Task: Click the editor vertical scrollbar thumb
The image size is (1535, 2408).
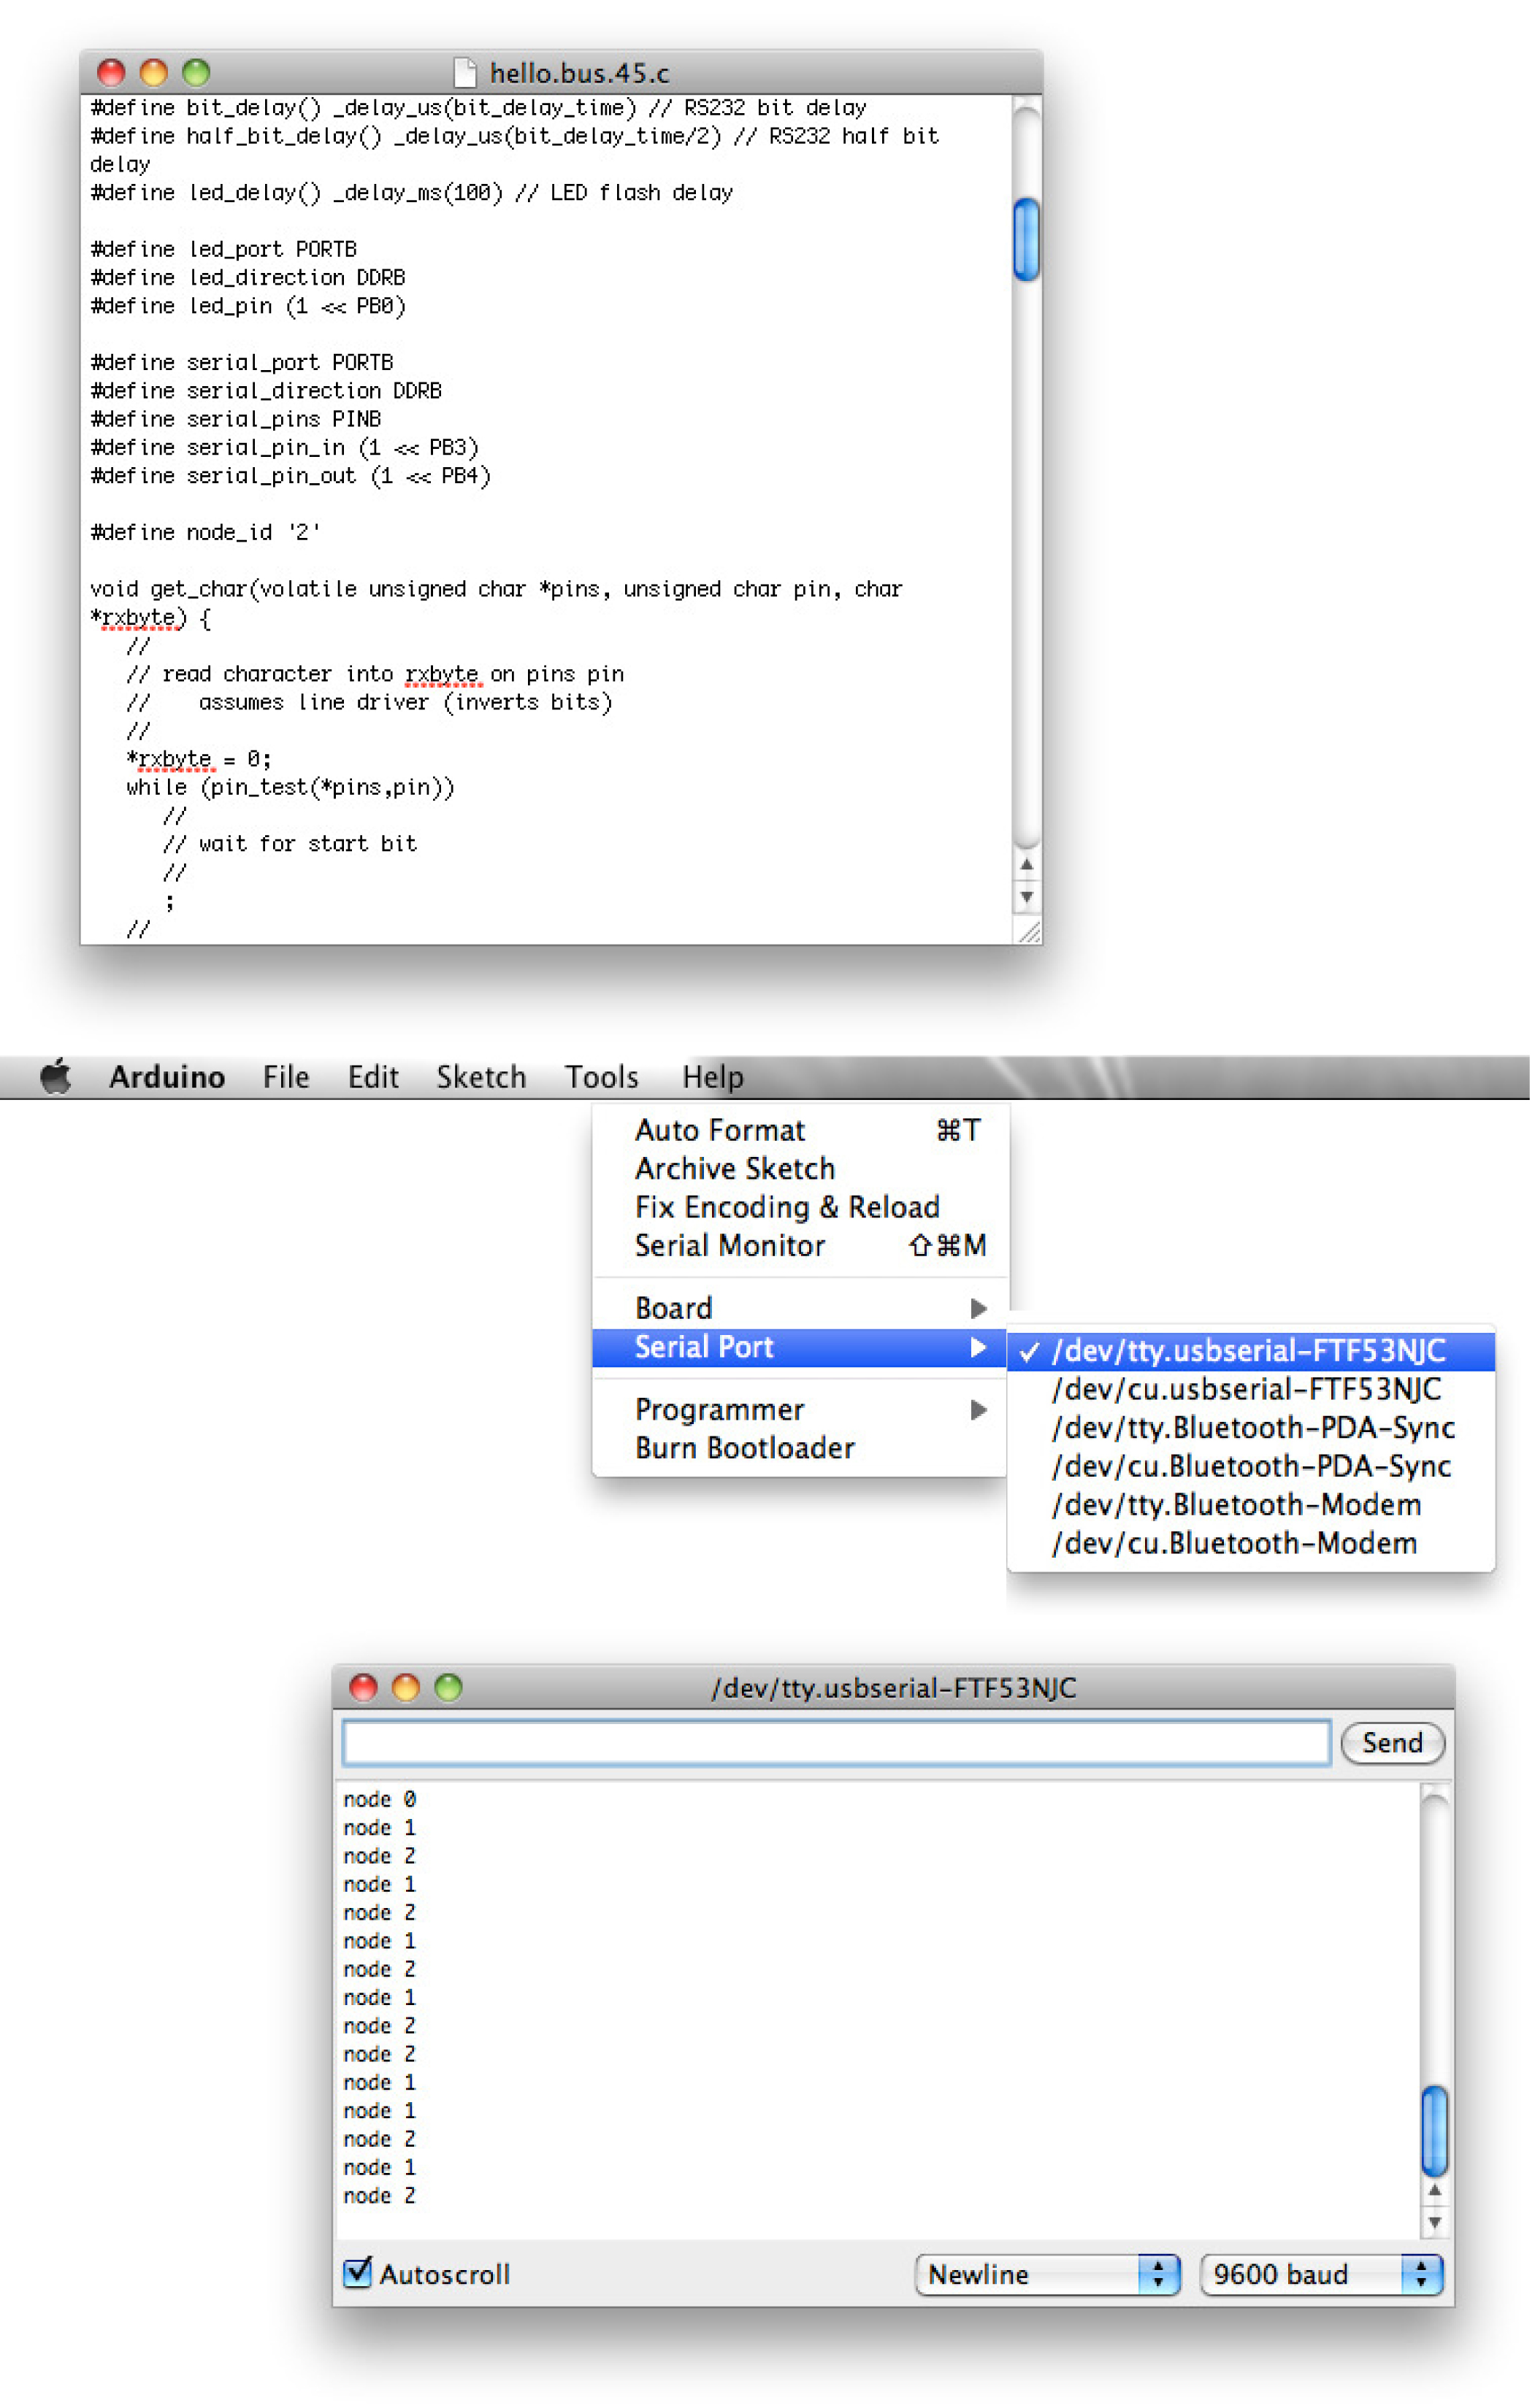Action: click(1027, 240)
